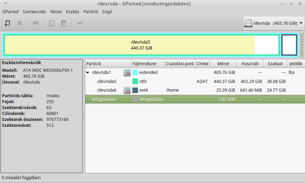305x183 pixels.
Task: Click the '0 művelet függőben' status bar text
Action: (21, 177)
